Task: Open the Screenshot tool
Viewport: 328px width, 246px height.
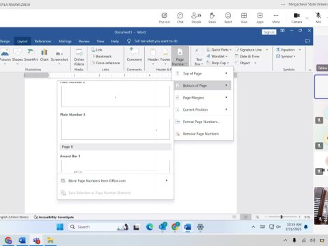Action: tap(59, 56)
